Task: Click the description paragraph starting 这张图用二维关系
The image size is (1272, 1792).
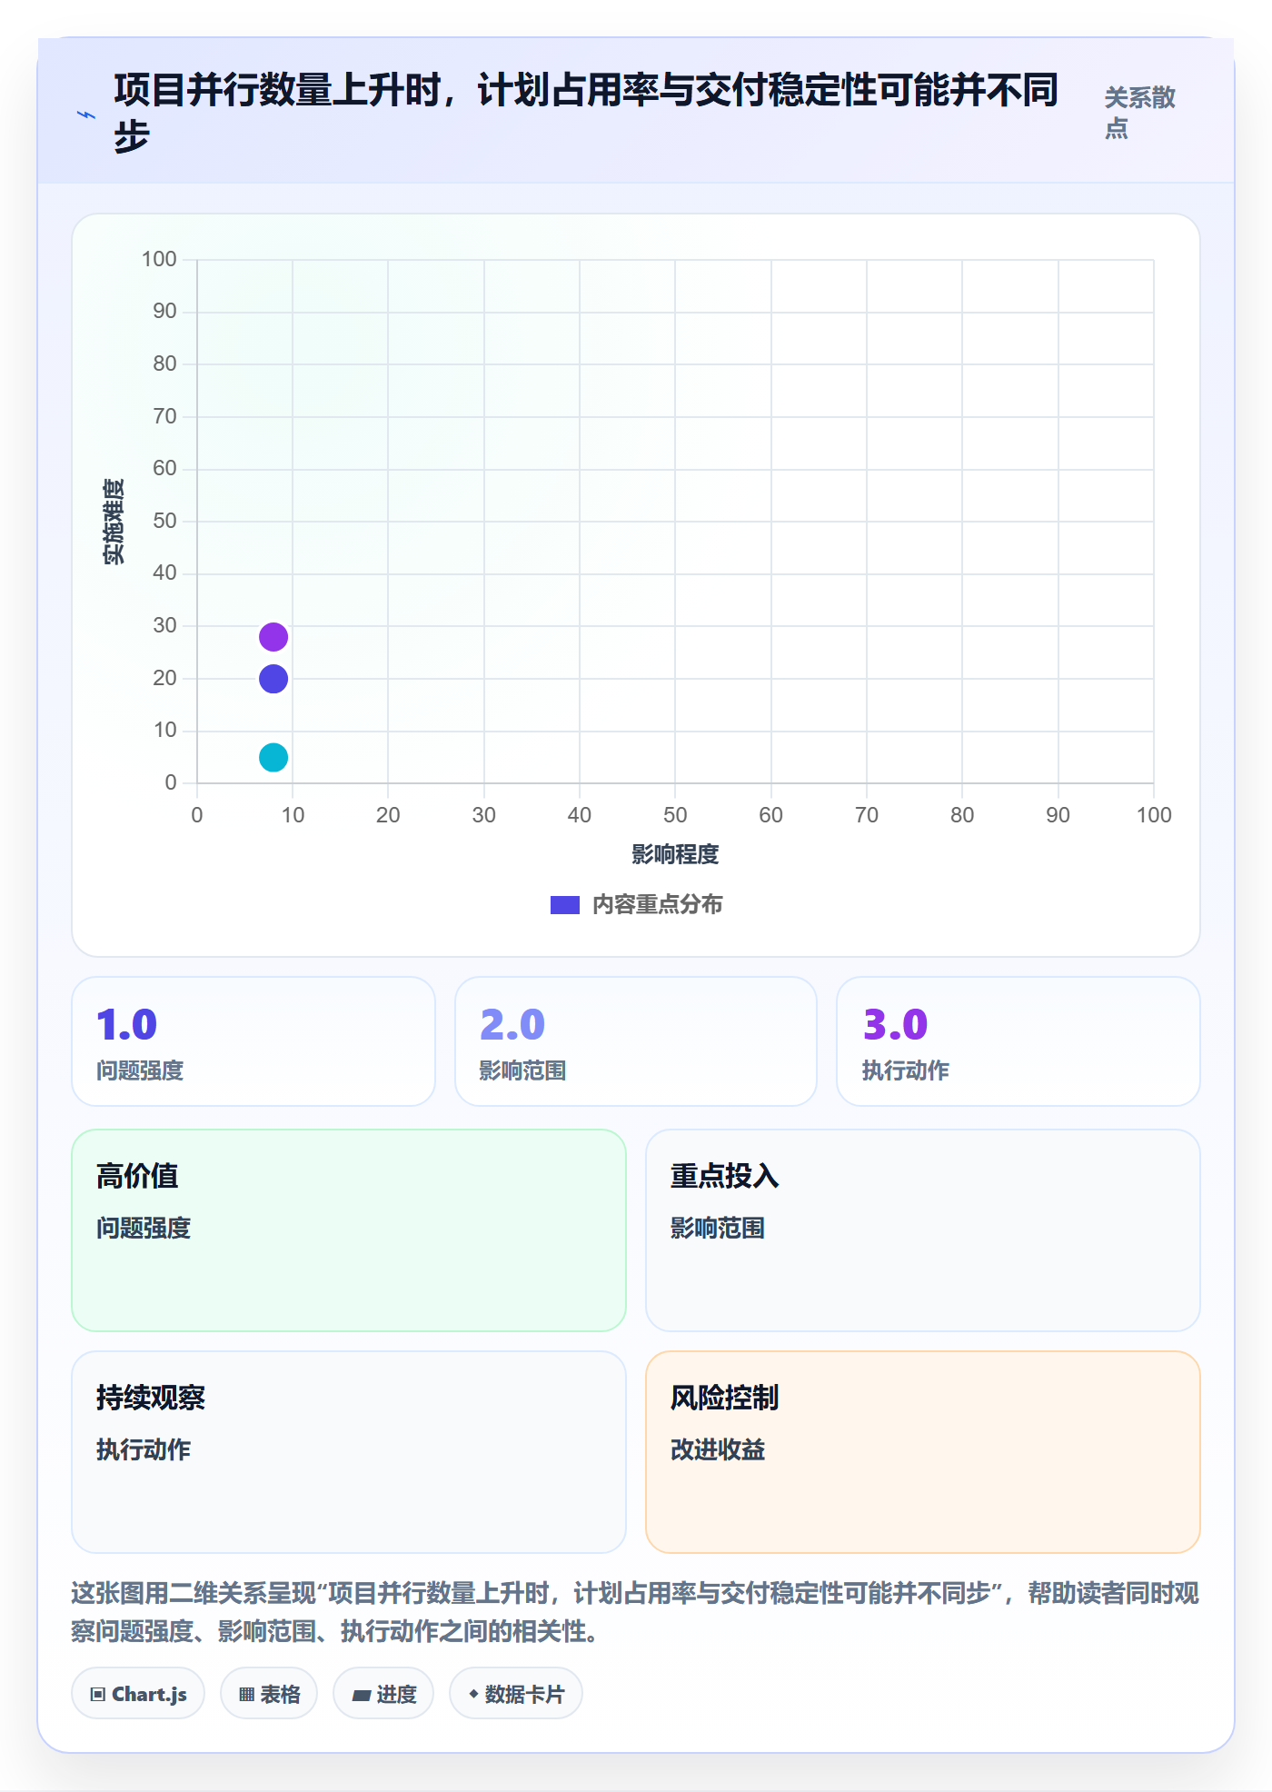Action: point(635,1612)
